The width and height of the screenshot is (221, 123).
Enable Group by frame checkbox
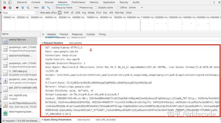(53, 8)
